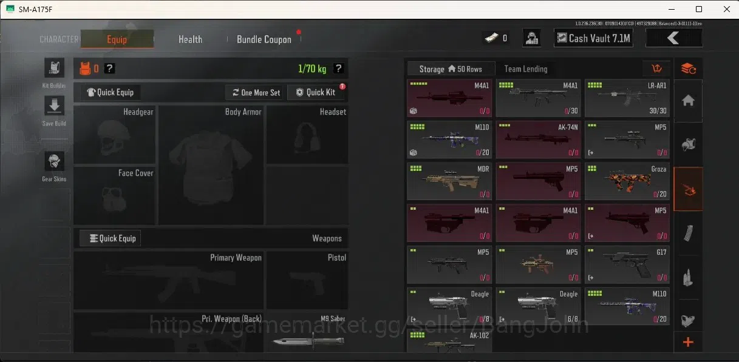
Task: Switch to the Health tab
Action: [190, 39]
